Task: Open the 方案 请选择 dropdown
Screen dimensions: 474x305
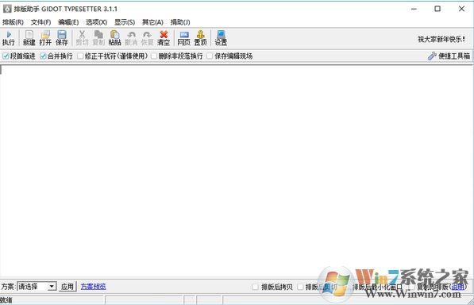Action: pos(37,286)
